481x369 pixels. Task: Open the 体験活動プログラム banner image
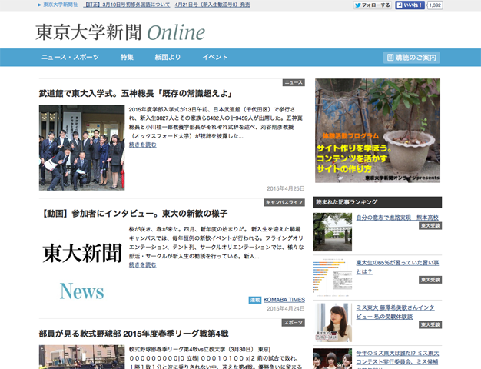click(377, 131)
